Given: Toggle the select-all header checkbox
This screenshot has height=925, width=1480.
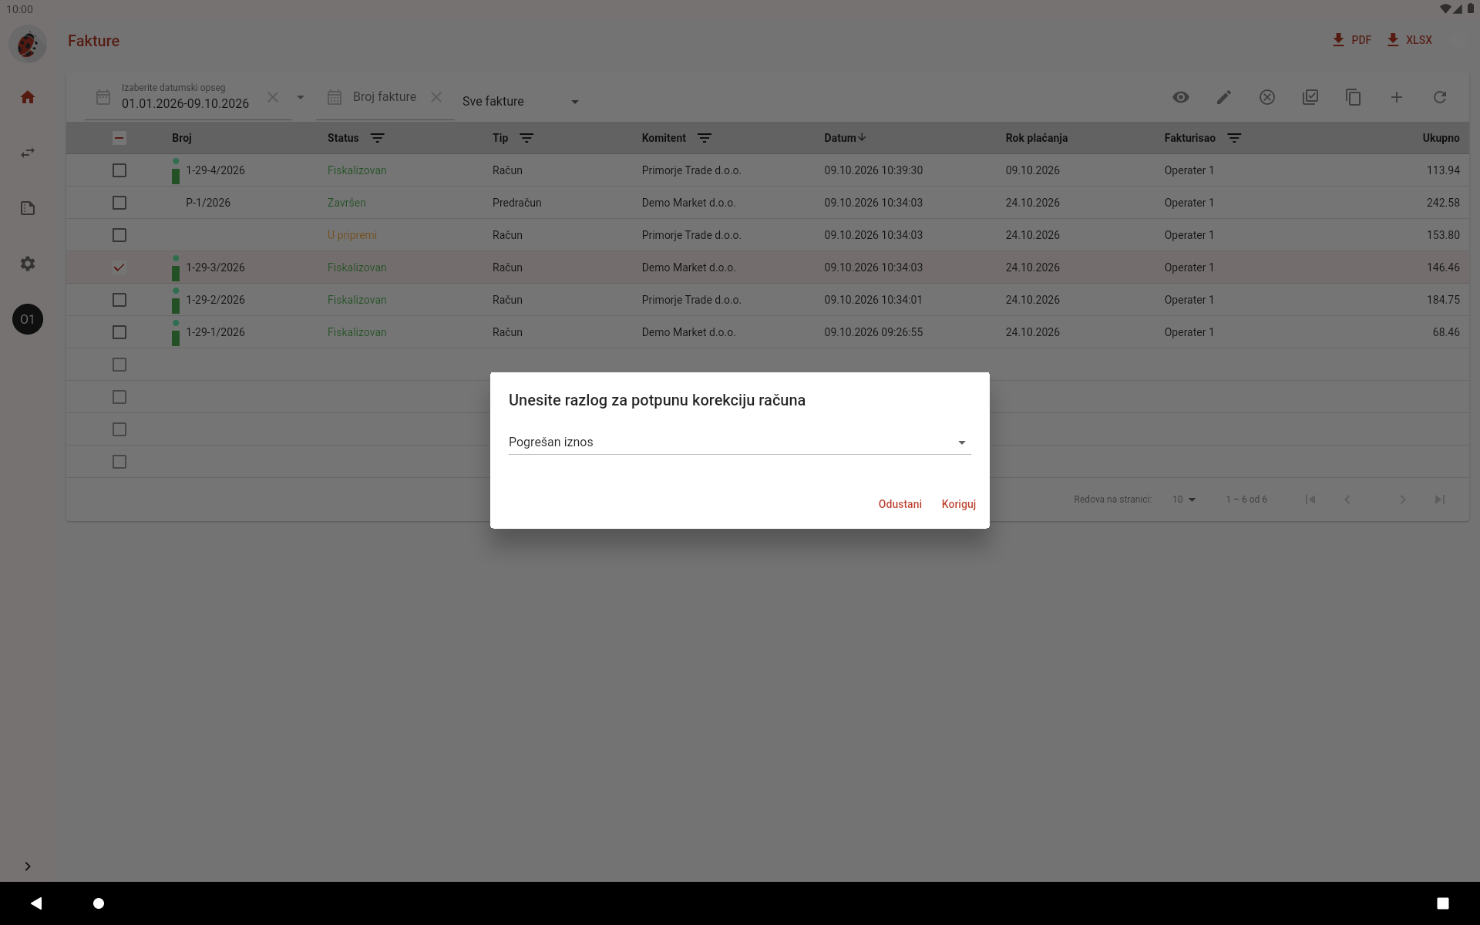Looking at the screenshot, I should point(119,138).
